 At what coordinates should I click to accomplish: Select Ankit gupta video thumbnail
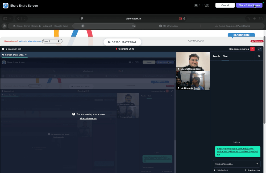193,81
